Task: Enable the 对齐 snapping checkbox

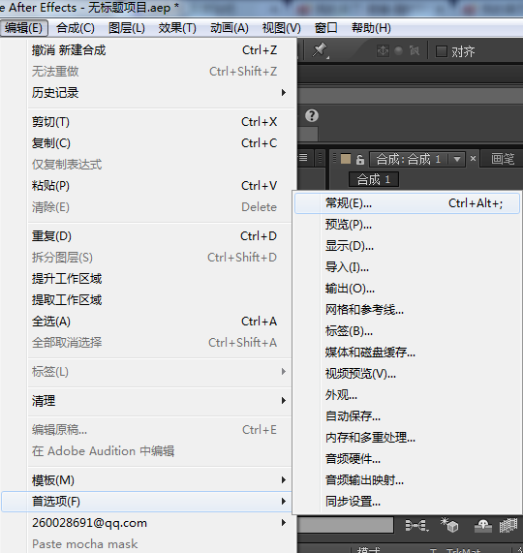Action: pos(442,51)
